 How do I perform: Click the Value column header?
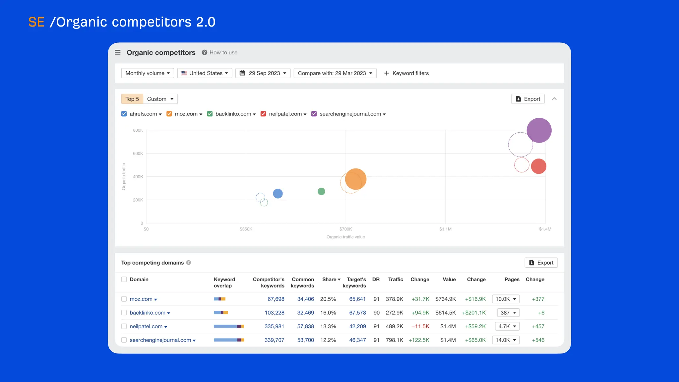(449, 279)
